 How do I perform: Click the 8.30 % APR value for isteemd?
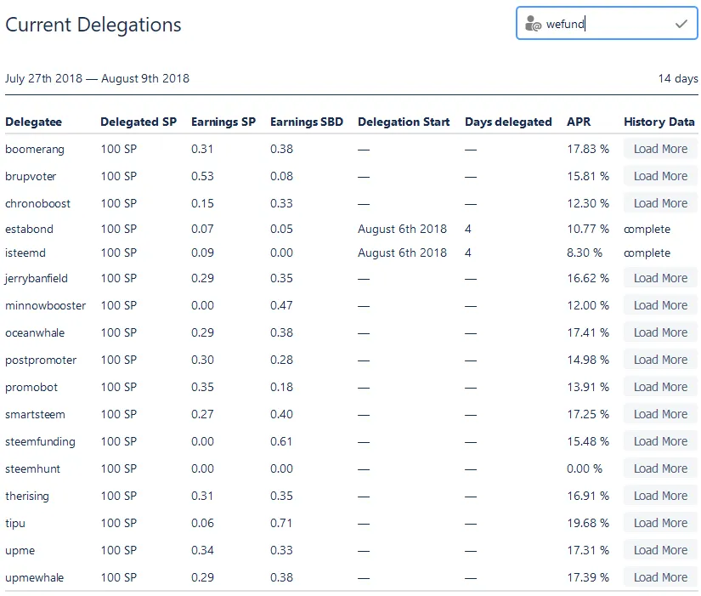tap(585, 253)
